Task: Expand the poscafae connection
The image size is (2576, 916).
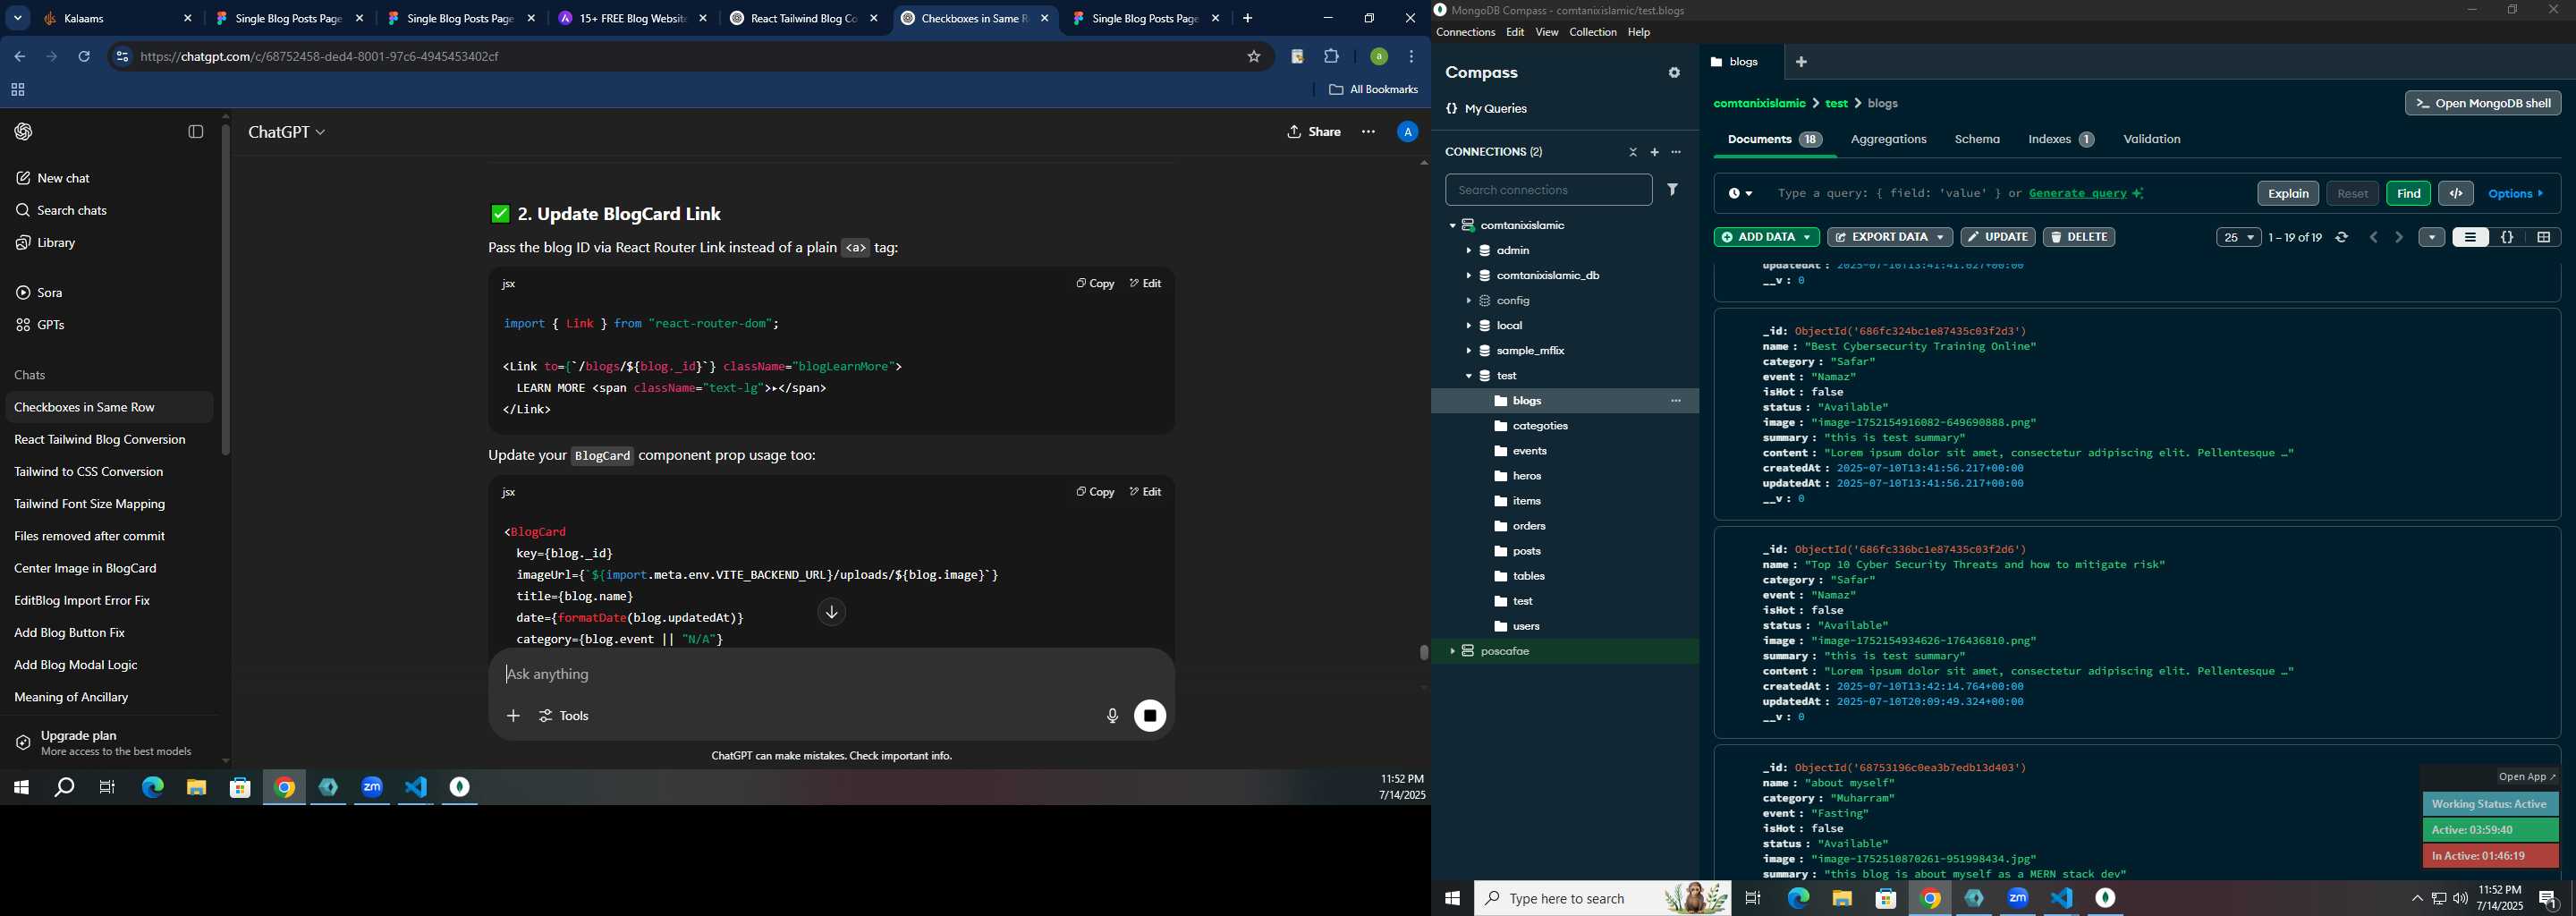Action: click(x=1452, y=651)
